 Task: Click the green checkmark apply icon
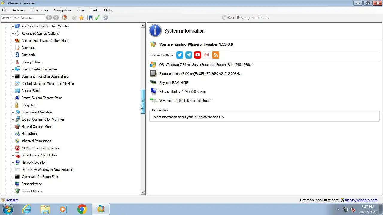coord(97,18)
